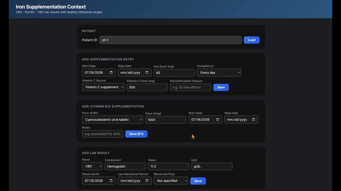The height and width of the screenshot is (191, 341).
Task: Click the B12 Dose (mcg) input
Action: point(166,120)
